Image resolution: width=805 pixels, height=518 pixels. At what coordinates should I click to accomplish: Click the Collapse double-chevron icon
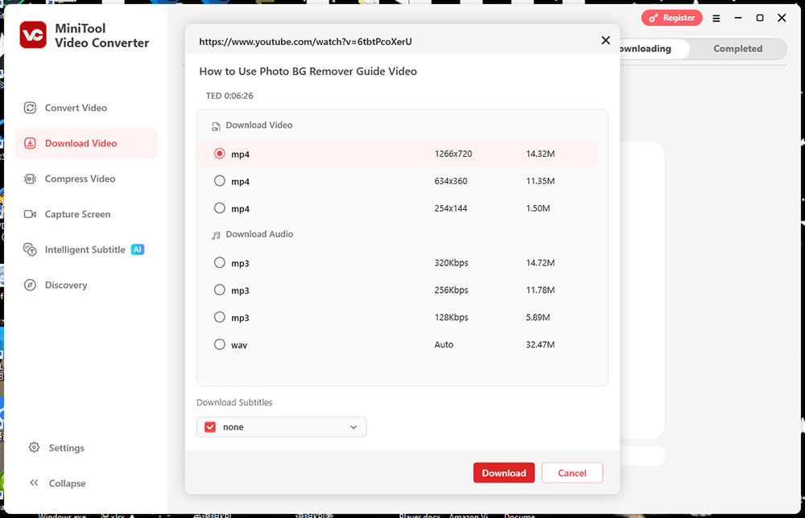(x=34, y=483)
